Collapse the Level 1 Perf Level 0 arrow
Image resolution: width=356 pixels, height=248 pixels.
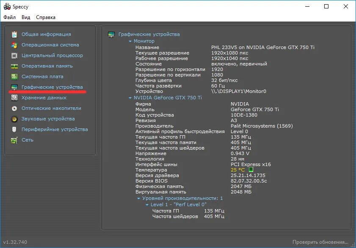pos(147,205)
